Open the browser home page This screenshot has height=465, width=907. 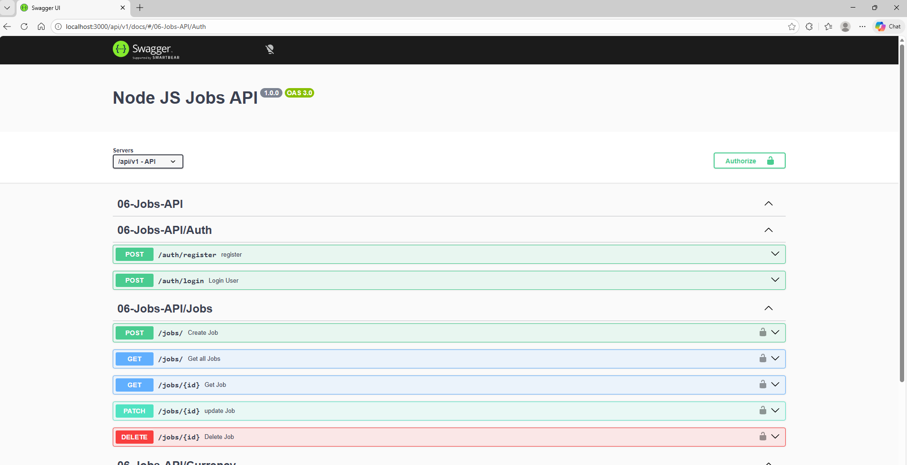[41, 27]
